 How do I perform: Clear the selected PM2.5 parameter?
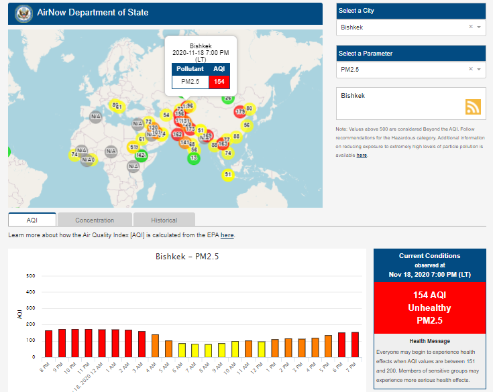click(x=470, y=69)
